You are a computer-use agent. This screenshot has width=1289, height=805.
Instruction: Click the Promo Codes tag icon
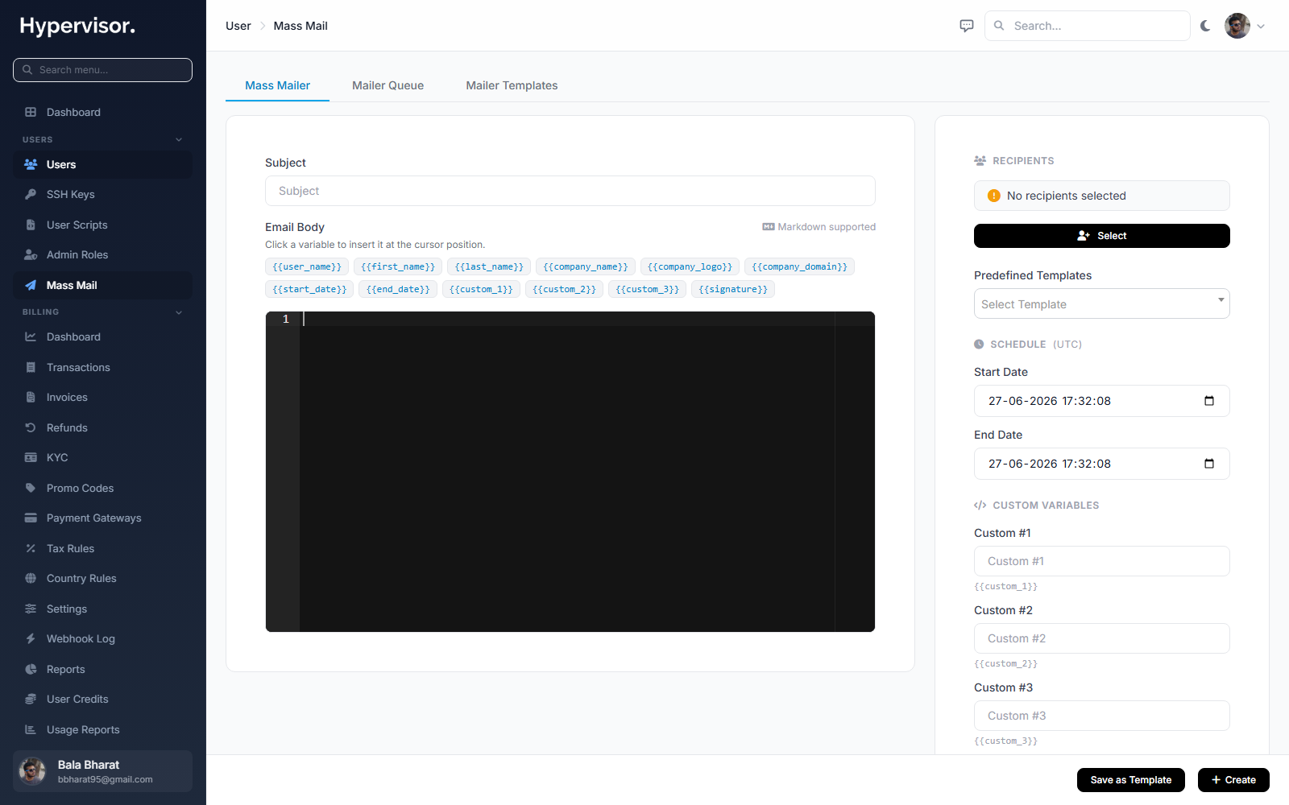pos(31,488)
